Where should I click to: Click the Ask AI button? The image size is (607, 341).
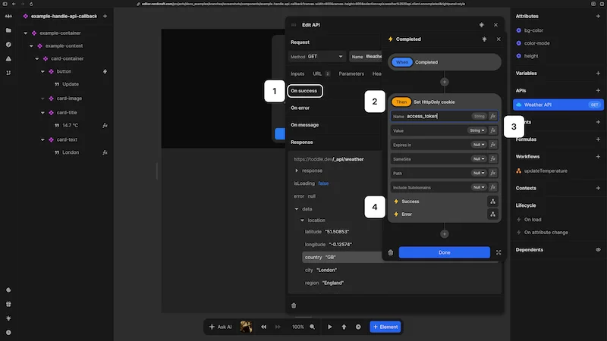click(220, 327)
